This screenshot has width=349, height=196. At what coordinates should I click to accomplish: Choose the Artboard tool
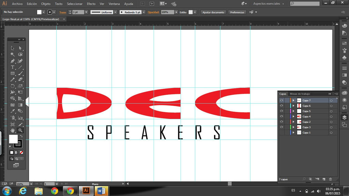click(13, 124)
